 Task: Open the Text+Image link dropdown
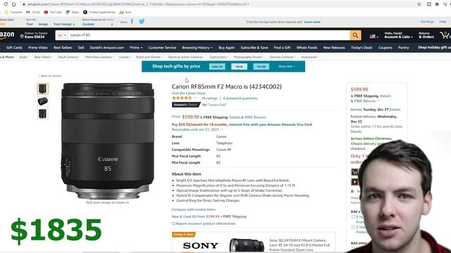pyautogui.click(x=64, y=24)
